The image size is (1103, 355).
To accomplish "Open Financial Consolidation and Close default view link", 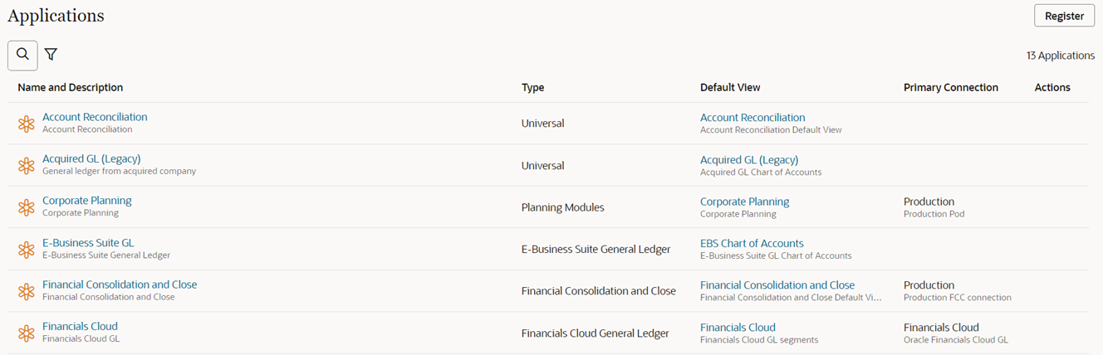I will click(777, 285).
